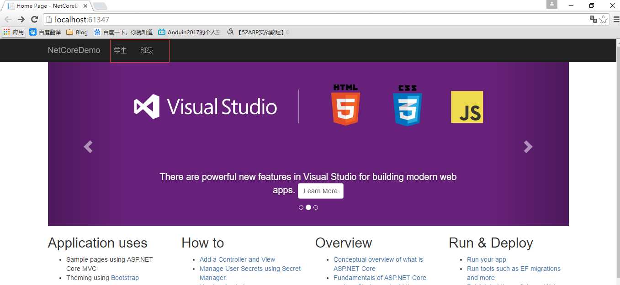Click the NetCoreDemo brand link
This screenshot has width=620, height=285.
pyautogui.click(x=74, y=50)
